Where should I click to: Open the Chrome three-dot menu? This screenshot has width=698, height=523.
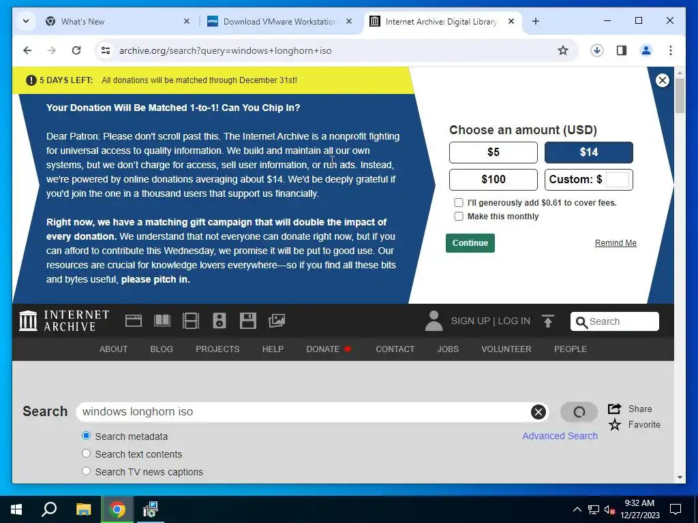click(x=671, y=50)
